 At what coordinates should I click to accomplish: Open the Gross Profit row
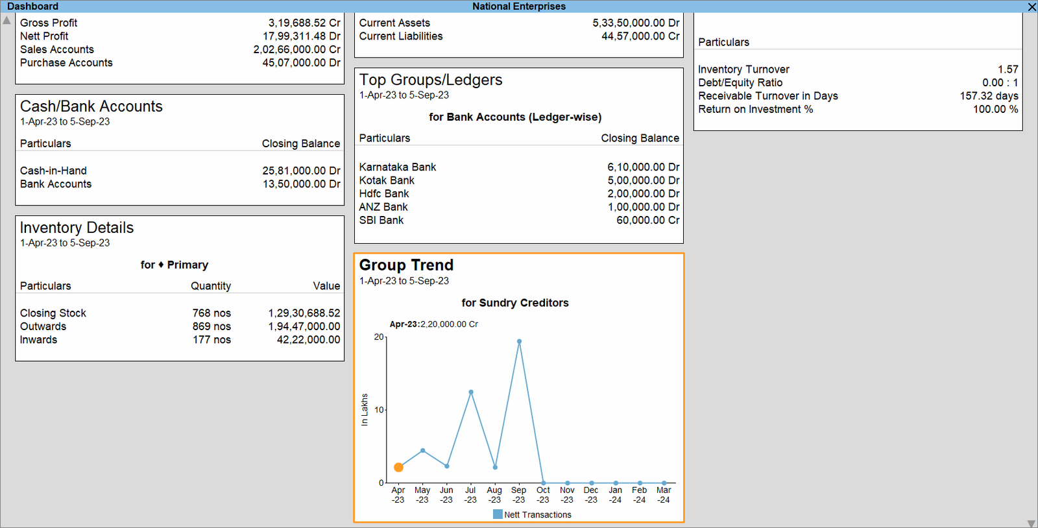tap(180, 23)
